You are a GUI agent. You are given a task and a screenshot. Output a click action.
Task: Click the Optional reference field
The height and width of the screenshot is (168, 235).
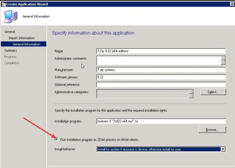pos(161,85)
